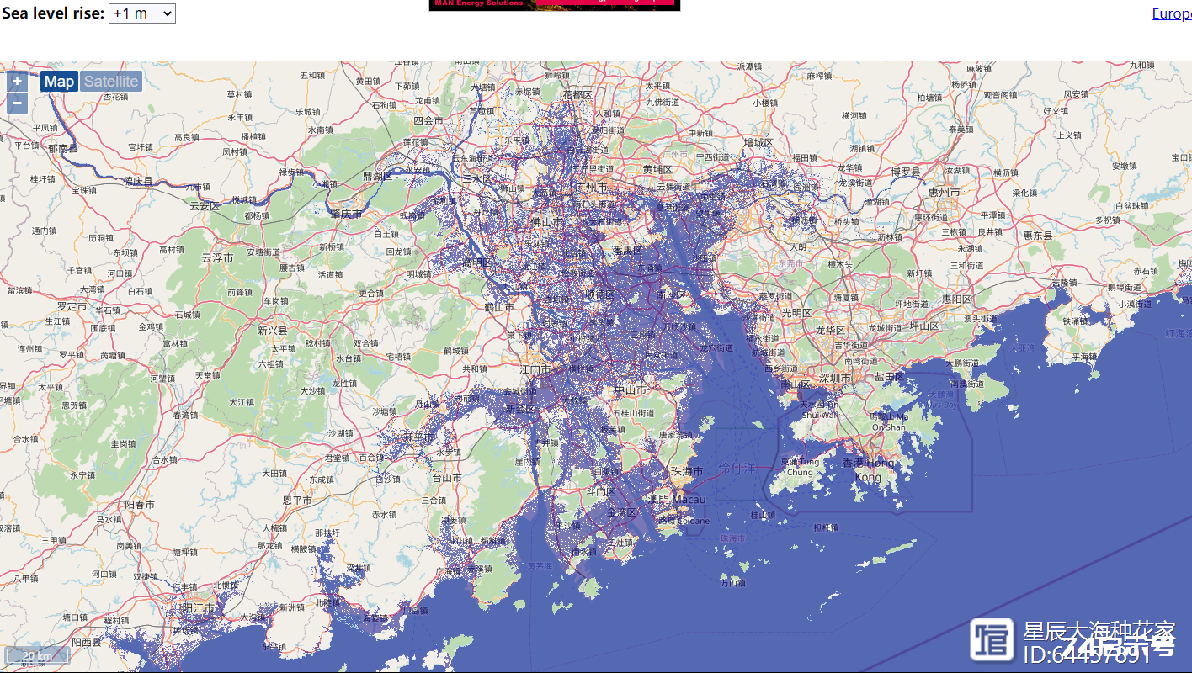This screenshot has width=1192, height=673.
Task: Click the 惠阳区 district label
Action: tap(957, 299)
